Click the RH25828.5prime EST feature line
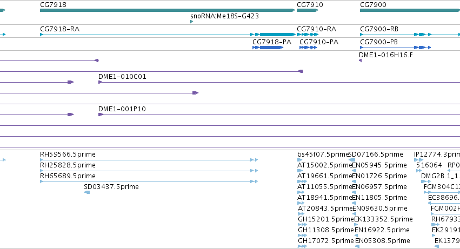Screen dimensions: 460x249 (149, 171)
